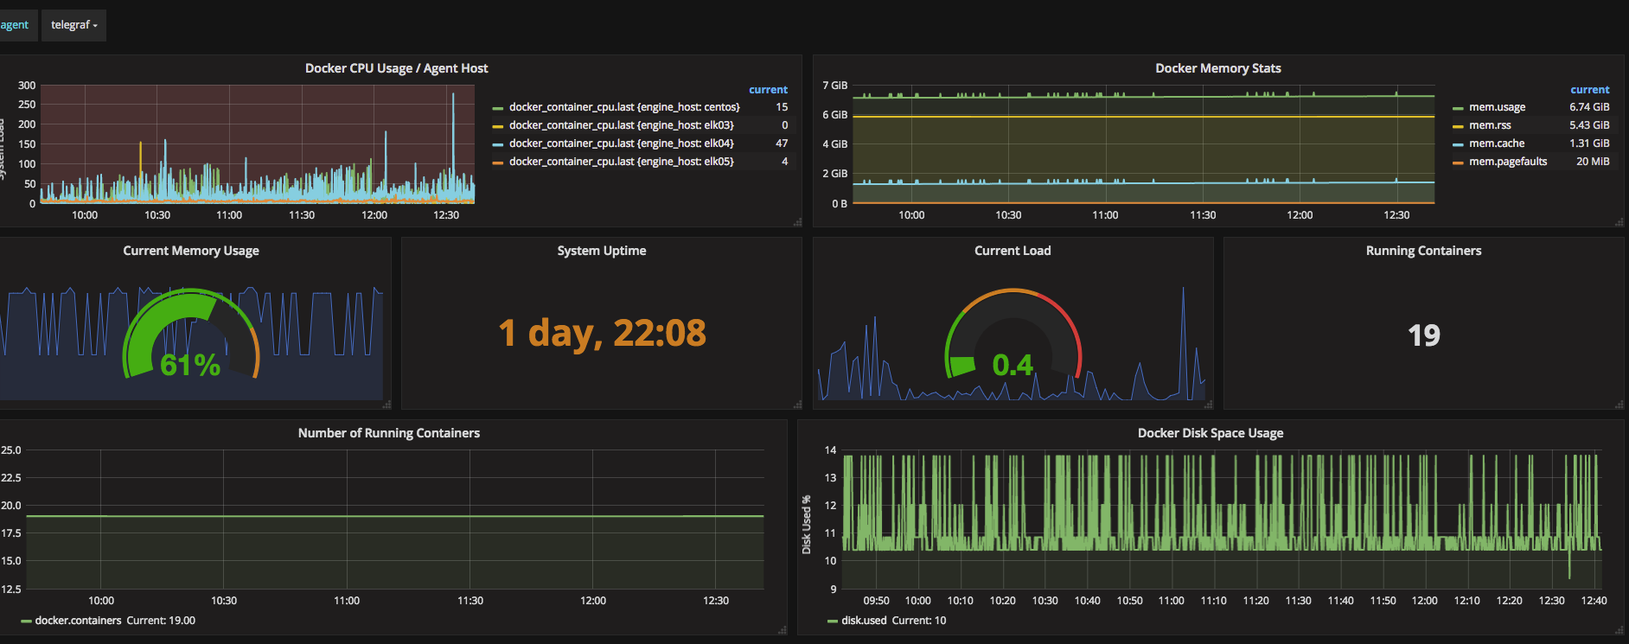Toggle elk05 engine_host CPU series in legend
Screen dimensions: 1629x644
[621, 162]
